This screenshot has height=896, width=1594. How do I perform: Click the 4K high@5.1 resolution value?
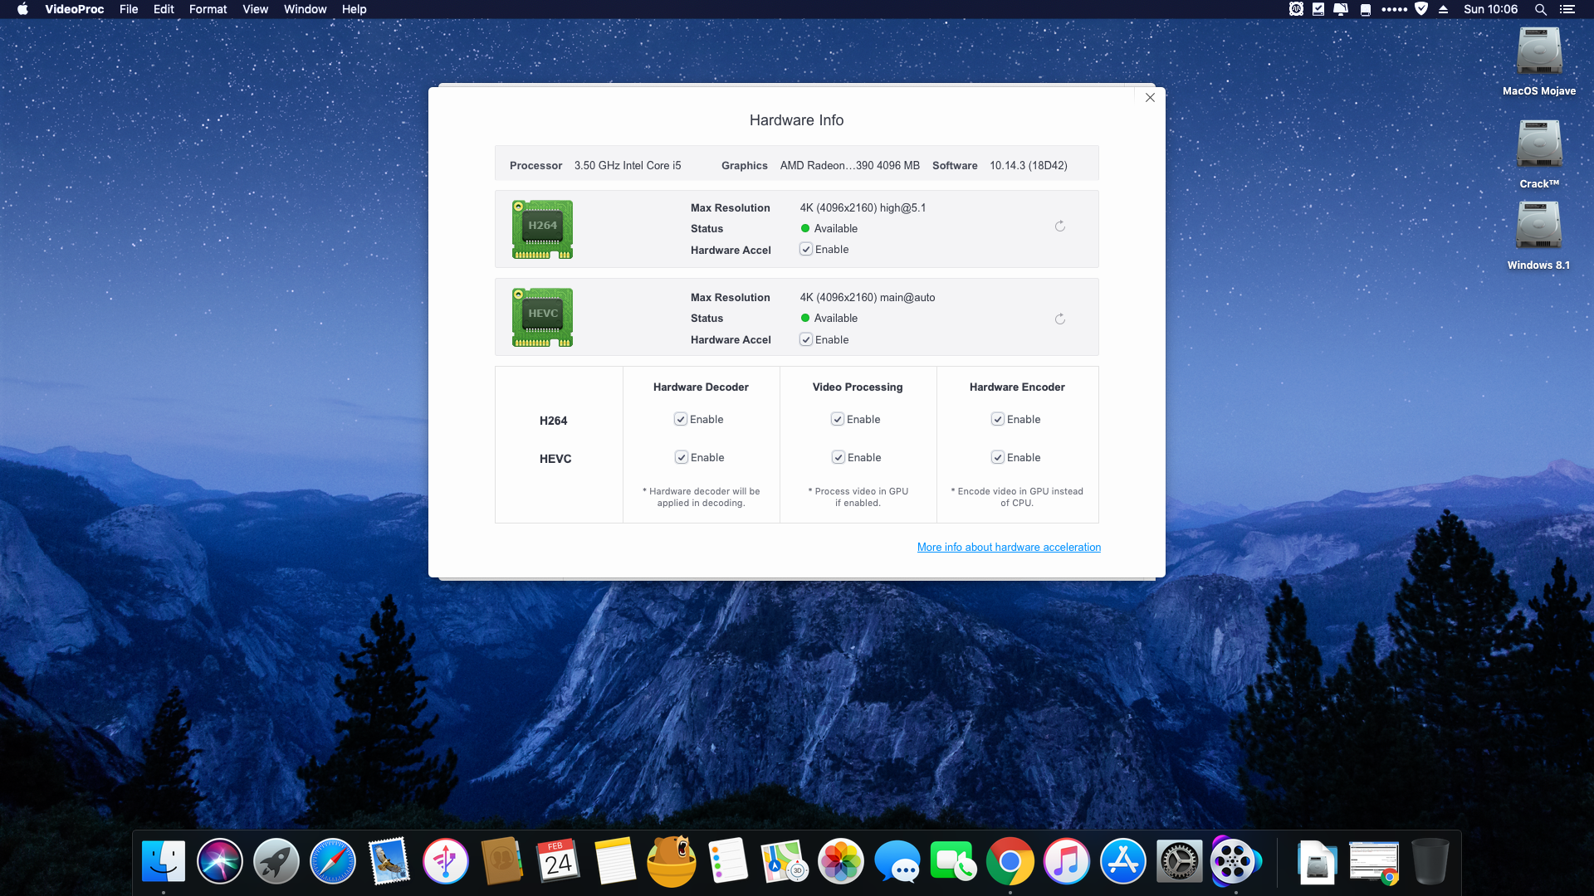[x=863, y=208]
